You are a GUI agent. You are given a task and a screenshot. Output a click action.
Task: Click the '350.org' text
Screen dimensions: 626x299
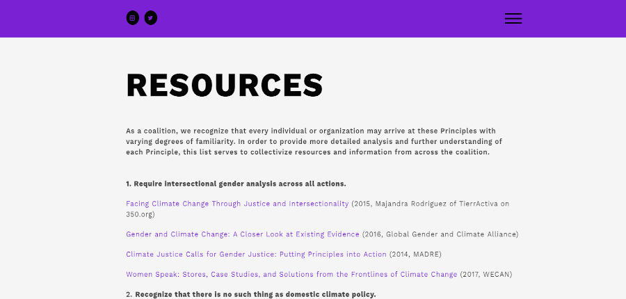pos(140,215)
